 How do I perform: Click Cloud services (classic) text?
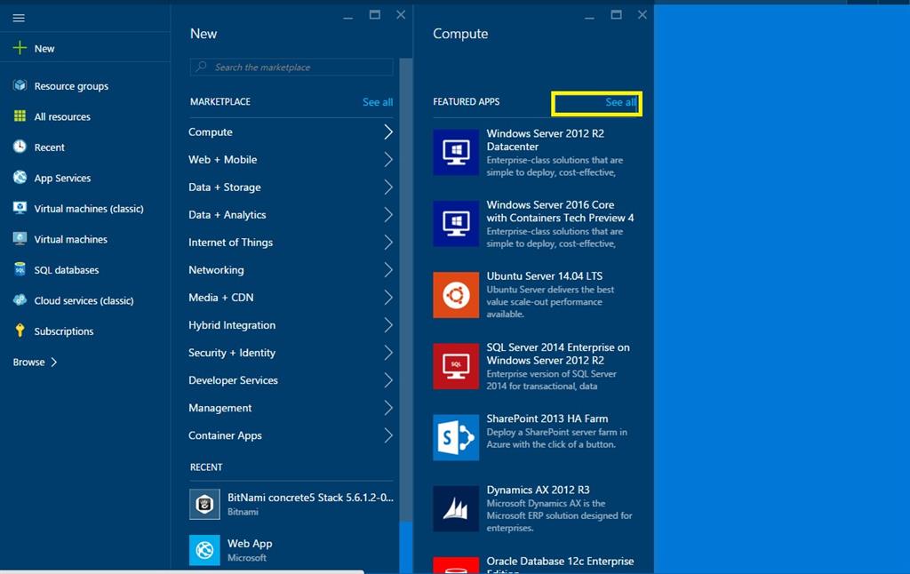pos(84,300)
